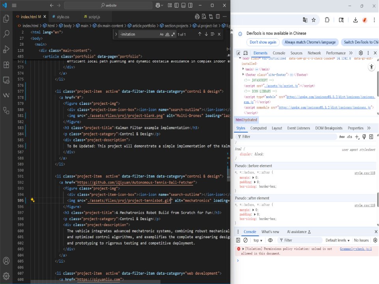Navigate back using the VS Code arrow
379x284 pixels.
tap(52, 5)
